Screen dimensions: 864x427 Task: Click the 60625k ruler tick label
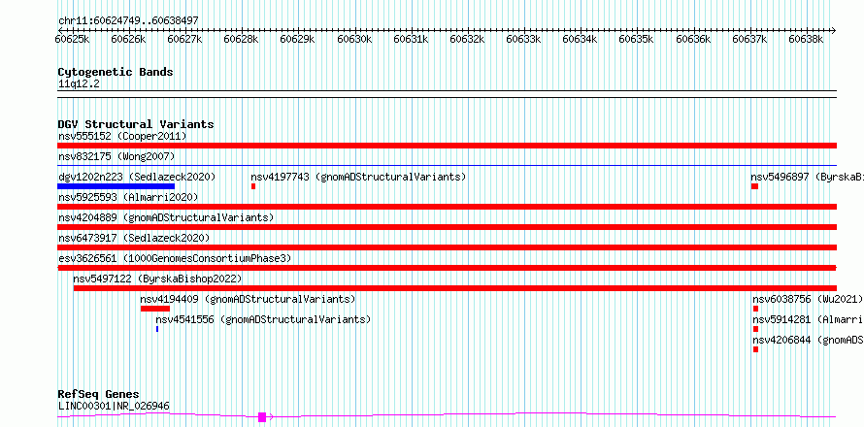[x=72, y=39]
